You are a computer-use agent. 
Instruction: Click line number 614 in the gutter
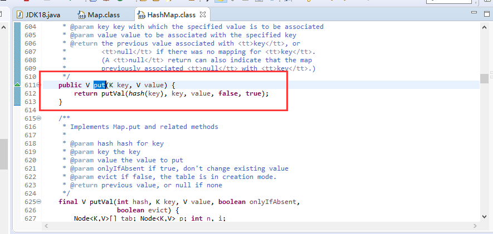(x=30, y=110)
